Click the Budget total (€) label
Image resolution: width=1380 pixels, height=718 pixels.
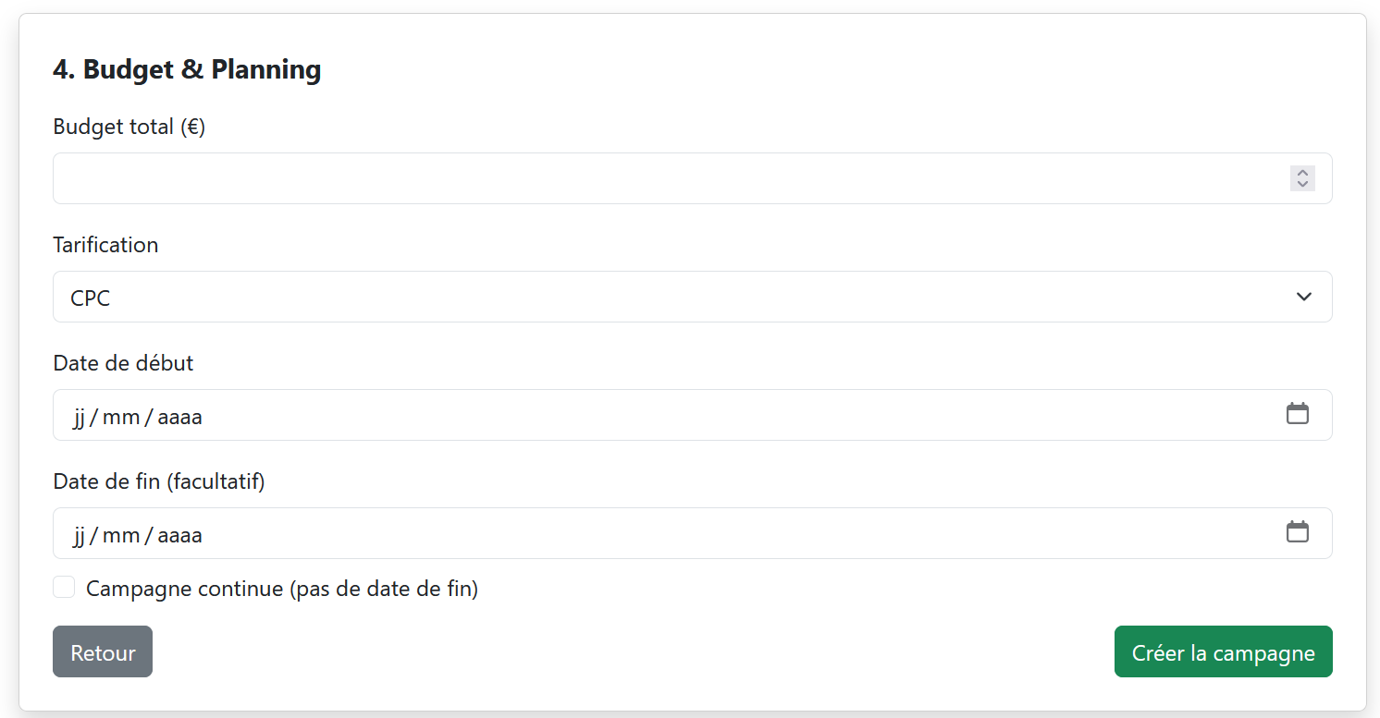tap(129, 127)
